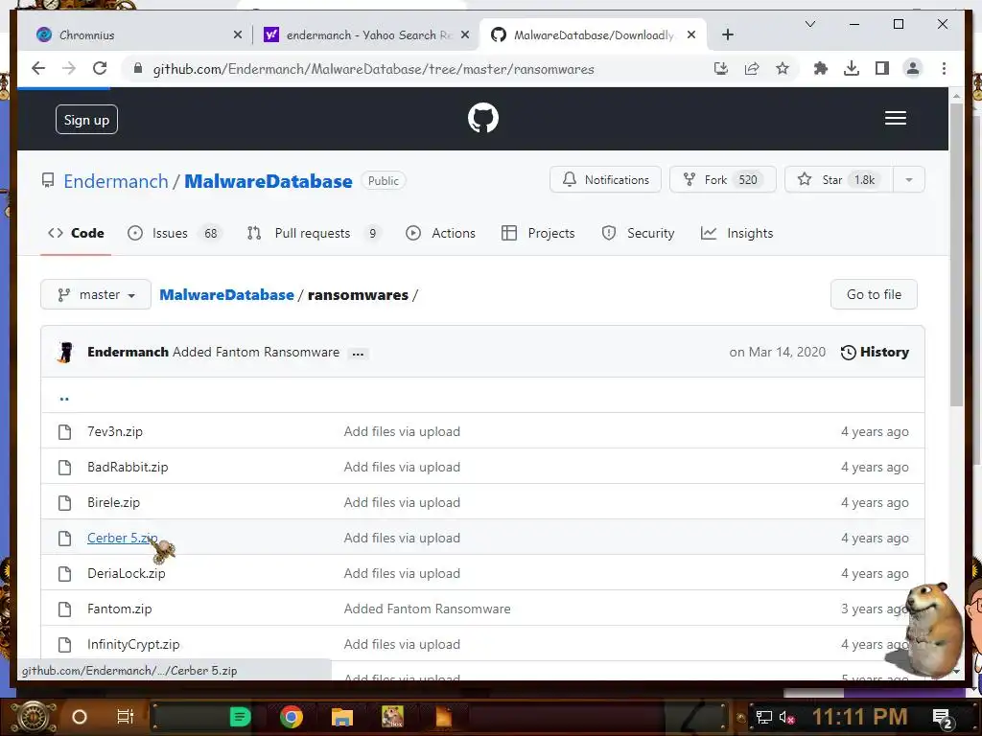Open the master branch dropdown

point(96,294)
